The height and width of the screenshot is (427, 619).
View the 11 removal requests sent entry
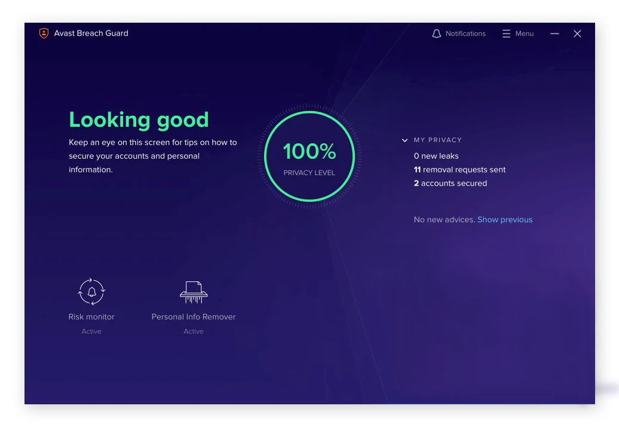pos(459,170)
